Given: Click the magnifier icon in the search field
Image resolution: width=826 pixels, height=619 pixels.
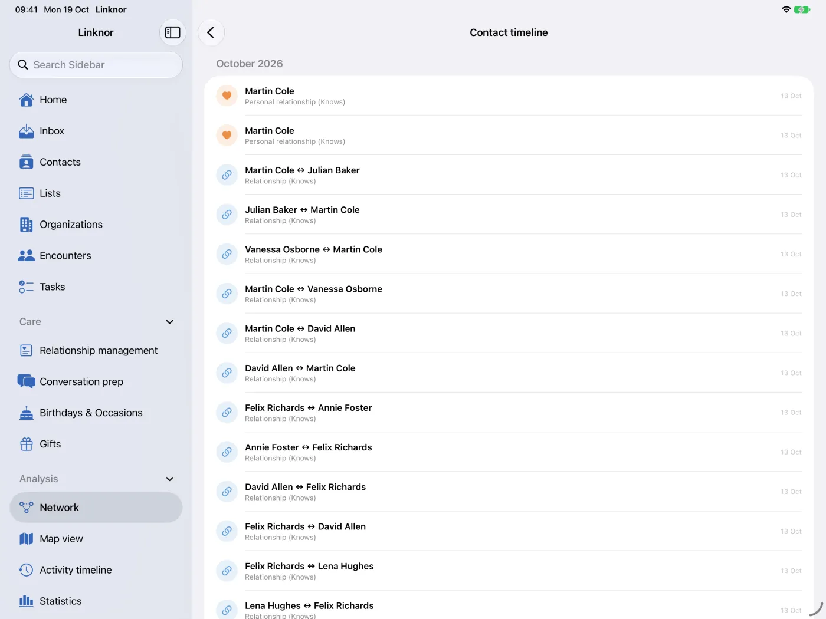Looking at the screenshot, I should pos(23,65).
